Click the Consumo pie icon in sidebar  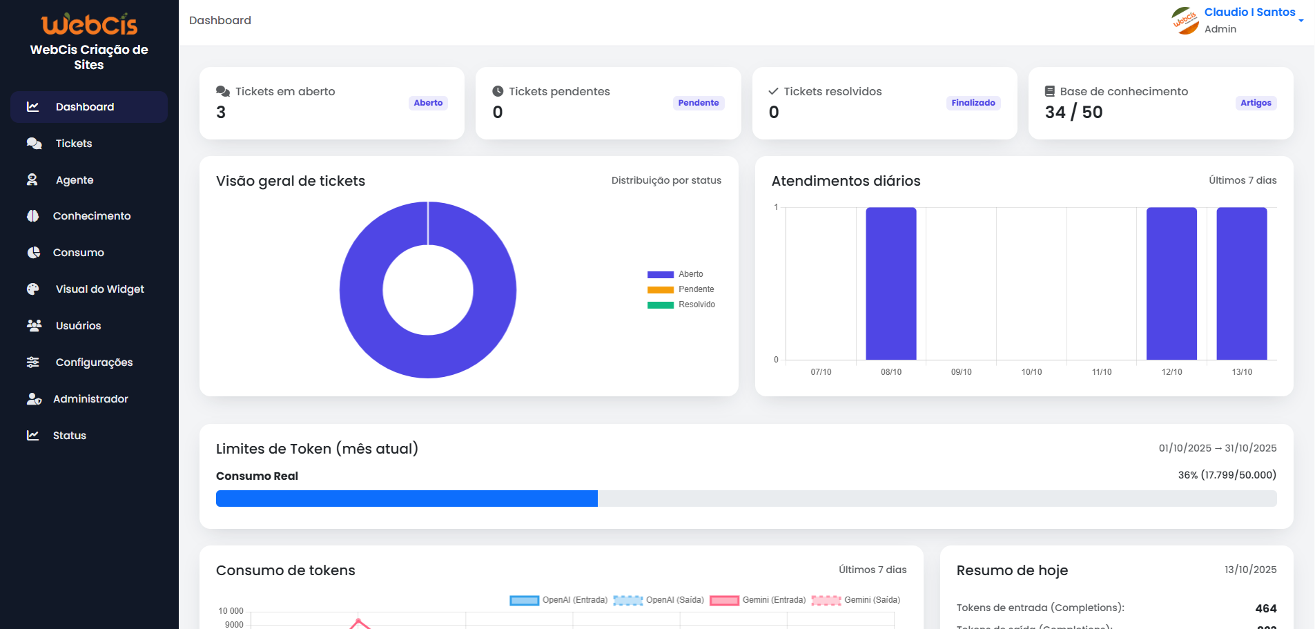click(32, 253)
